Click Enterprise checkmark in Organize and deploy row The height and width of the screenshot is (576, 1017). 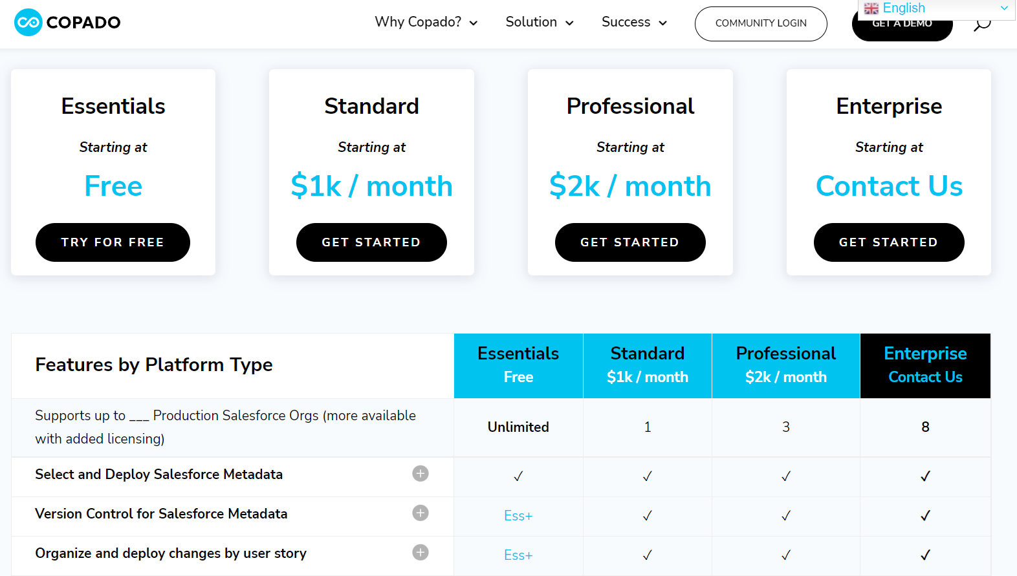[x=925, y=555]
